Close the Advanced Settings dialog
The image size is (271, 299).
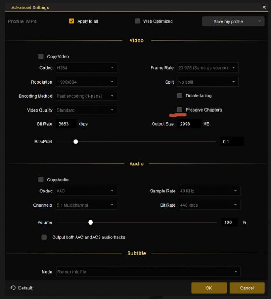264,7
